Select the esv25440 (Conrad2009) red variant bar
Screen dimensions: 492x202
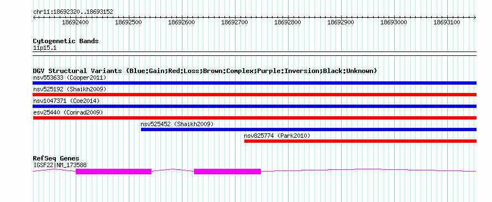coord(255,118)
